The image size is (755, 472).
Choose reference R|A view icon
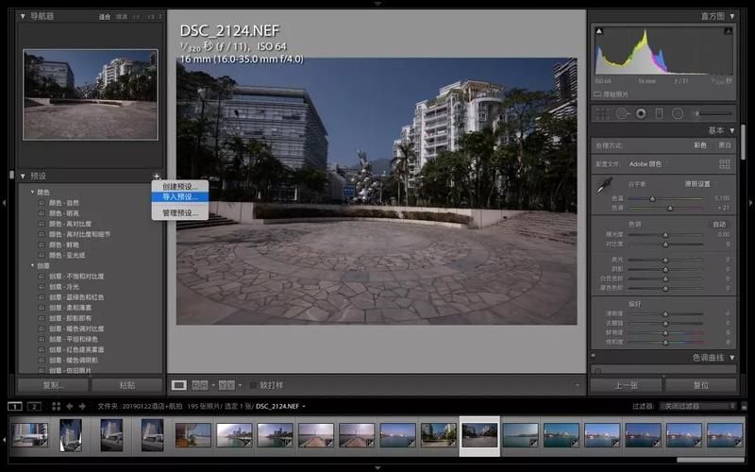[x=200, y=385]
